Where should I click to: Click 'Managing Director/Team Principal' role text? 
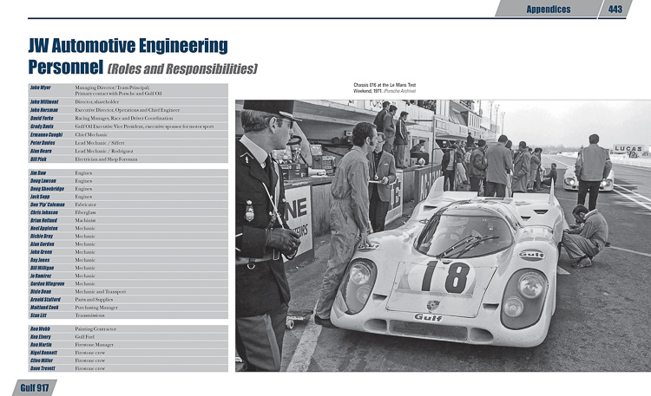[112, 88]
